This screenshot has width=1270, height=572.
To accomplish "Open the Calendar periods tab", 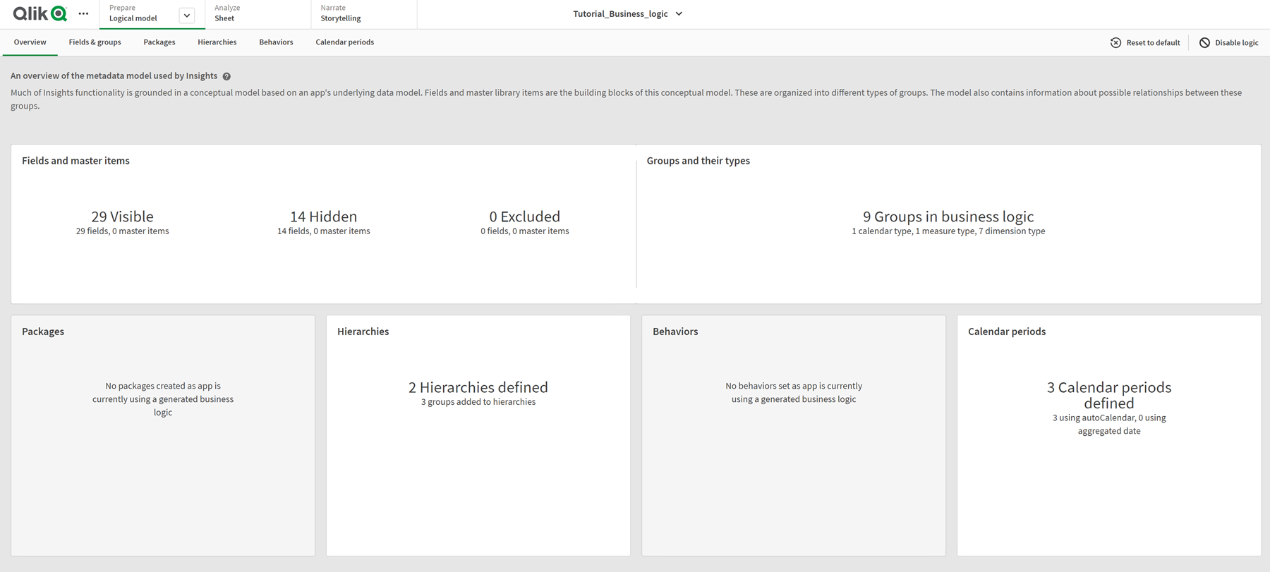I will [x=345, y=42].
